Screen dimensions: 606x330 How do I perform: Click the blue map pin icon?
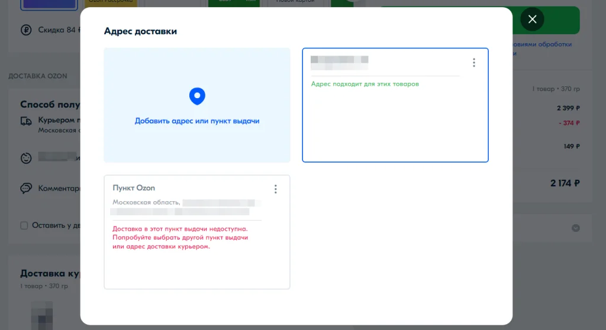point(196,96)
